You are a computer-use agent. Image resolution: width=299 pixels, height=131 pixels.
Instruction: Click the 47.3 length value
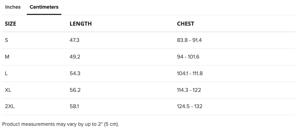coord(75,40)
